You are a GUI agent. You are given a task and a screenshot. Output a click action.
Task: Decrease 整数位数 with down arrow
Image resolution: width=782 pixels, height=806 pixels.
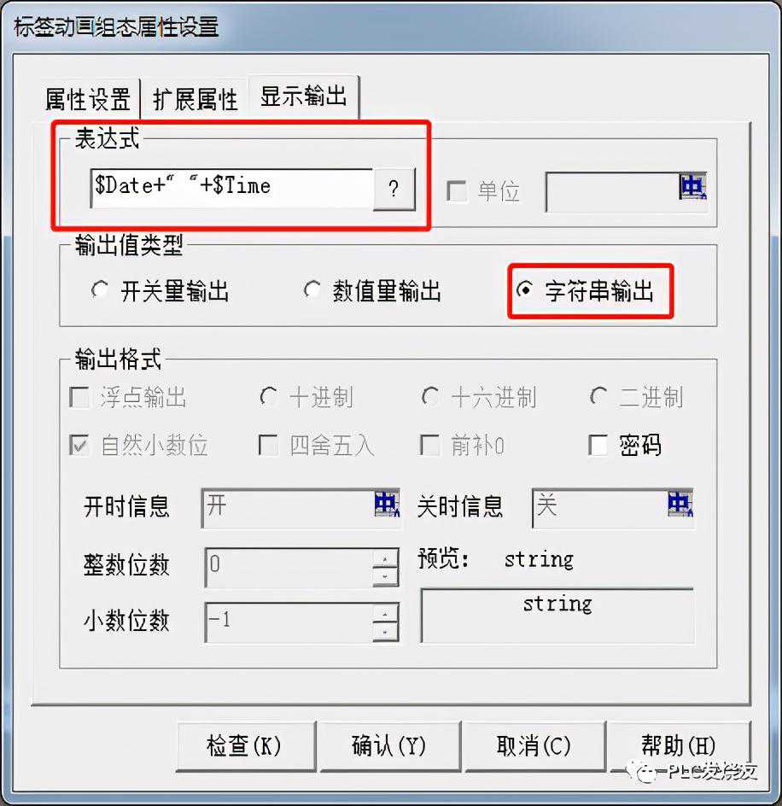pos(385,576)
